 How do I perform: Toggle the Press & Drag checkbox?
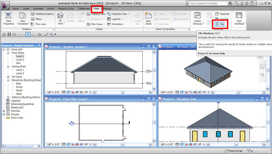tap(227, 151)
